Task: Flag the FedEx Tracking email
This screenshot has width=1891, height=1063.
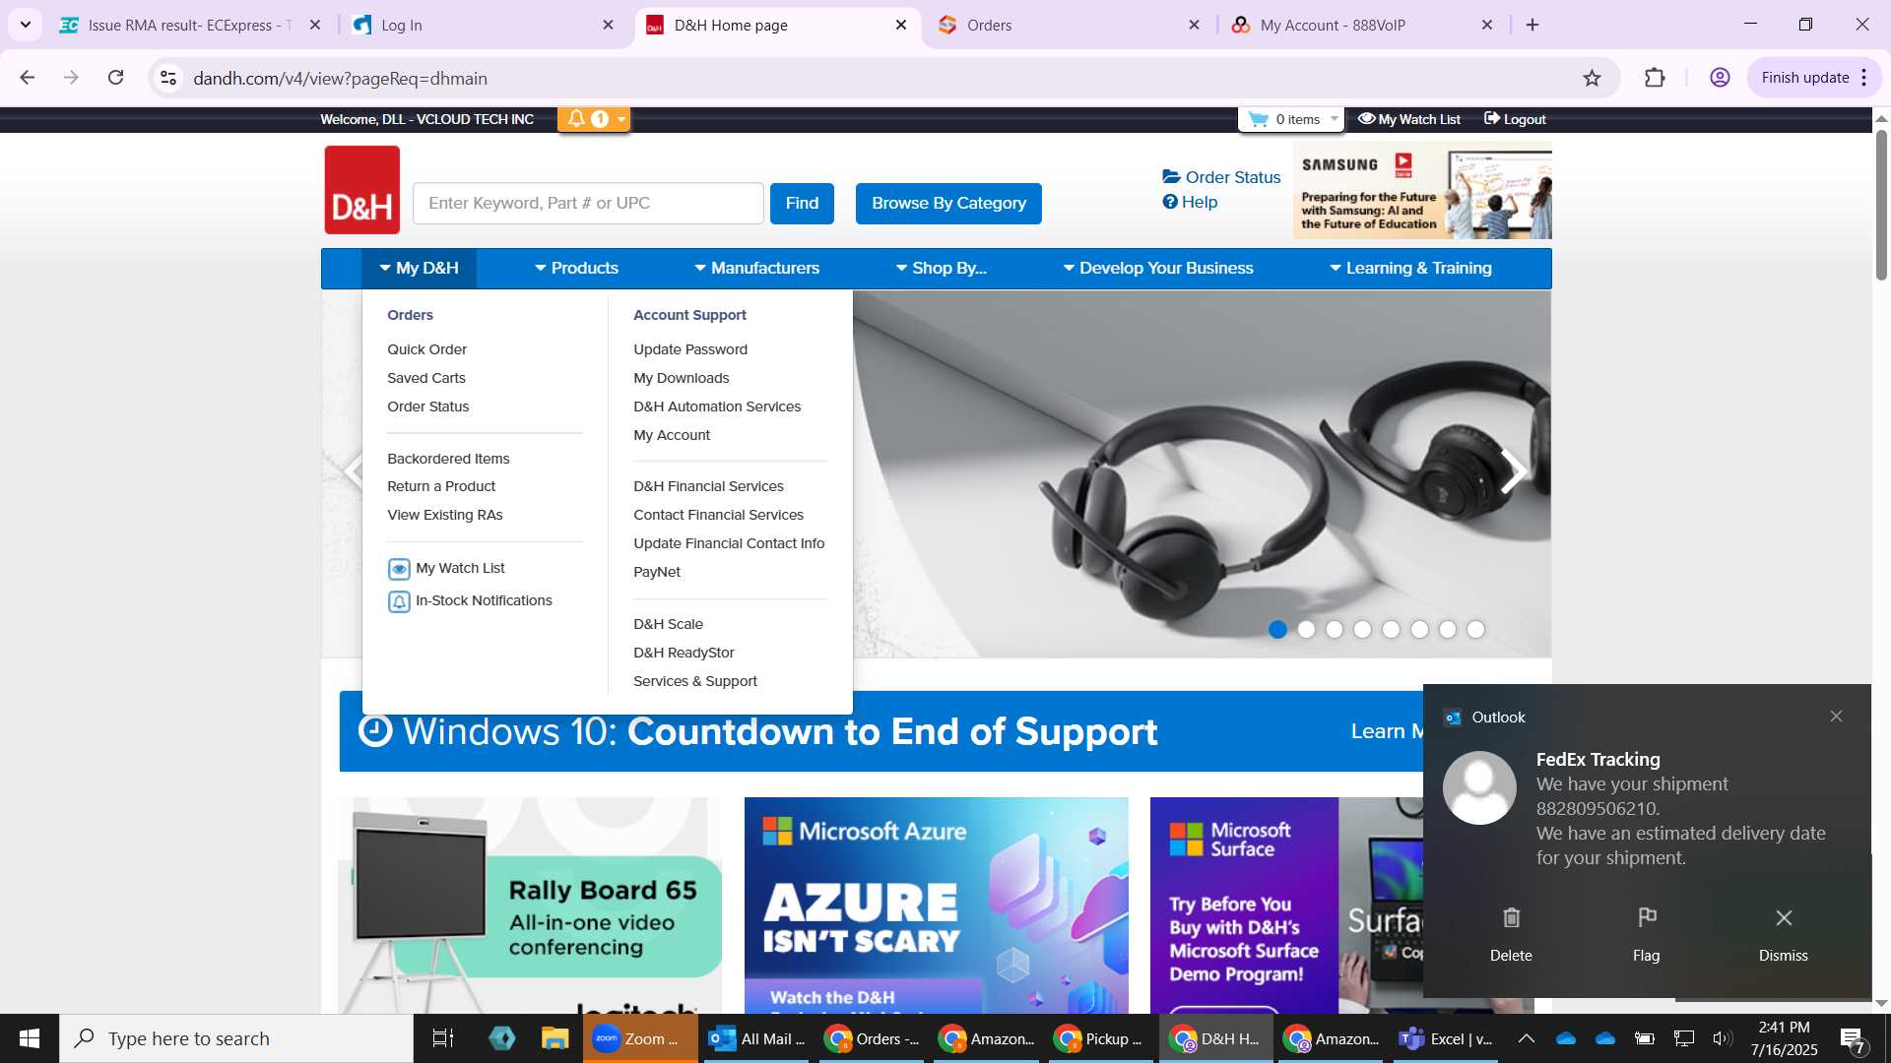Action: click(1646, 933)
